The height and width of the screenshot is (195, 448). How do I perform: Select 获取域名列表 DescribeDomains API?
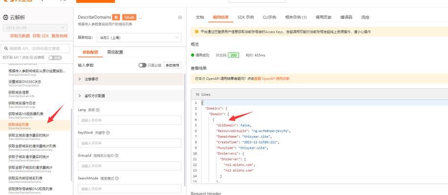point(35,126)
